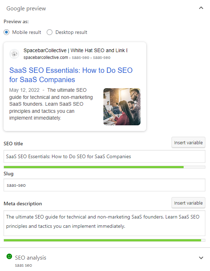The height and width of the screenshot is (271, 210).
Task: Click the green smiley SEO score icon
Action: pos(9,256)
